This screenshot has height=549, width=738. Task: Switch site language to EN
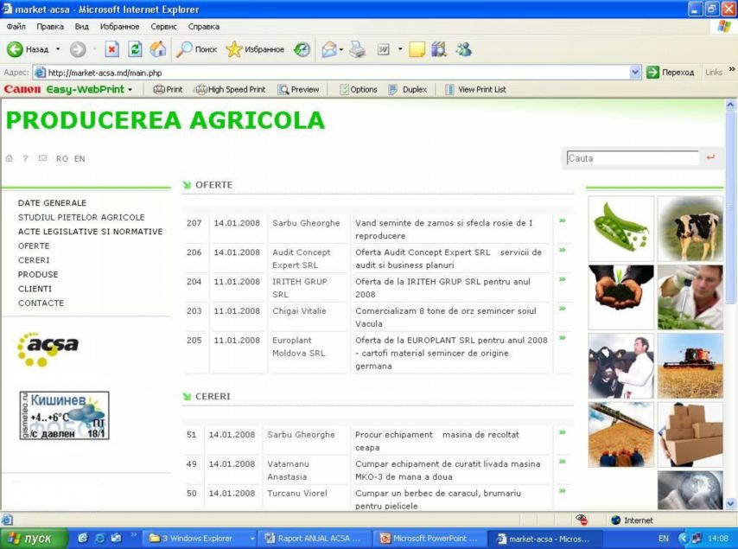coord(80,159)
